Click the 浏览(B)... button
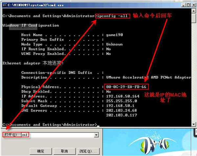 point(88,151)
